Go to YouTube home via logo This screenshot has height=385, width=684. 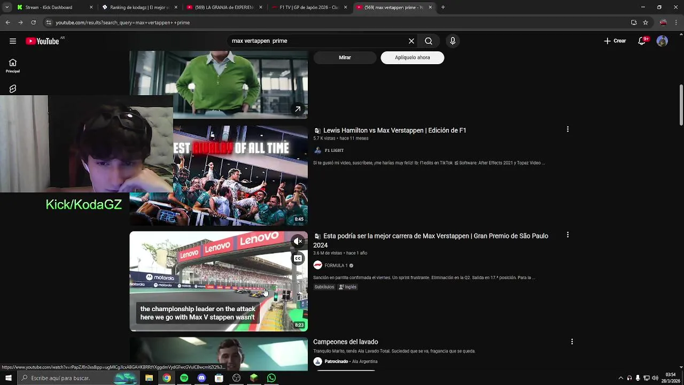tap(42, 41)
